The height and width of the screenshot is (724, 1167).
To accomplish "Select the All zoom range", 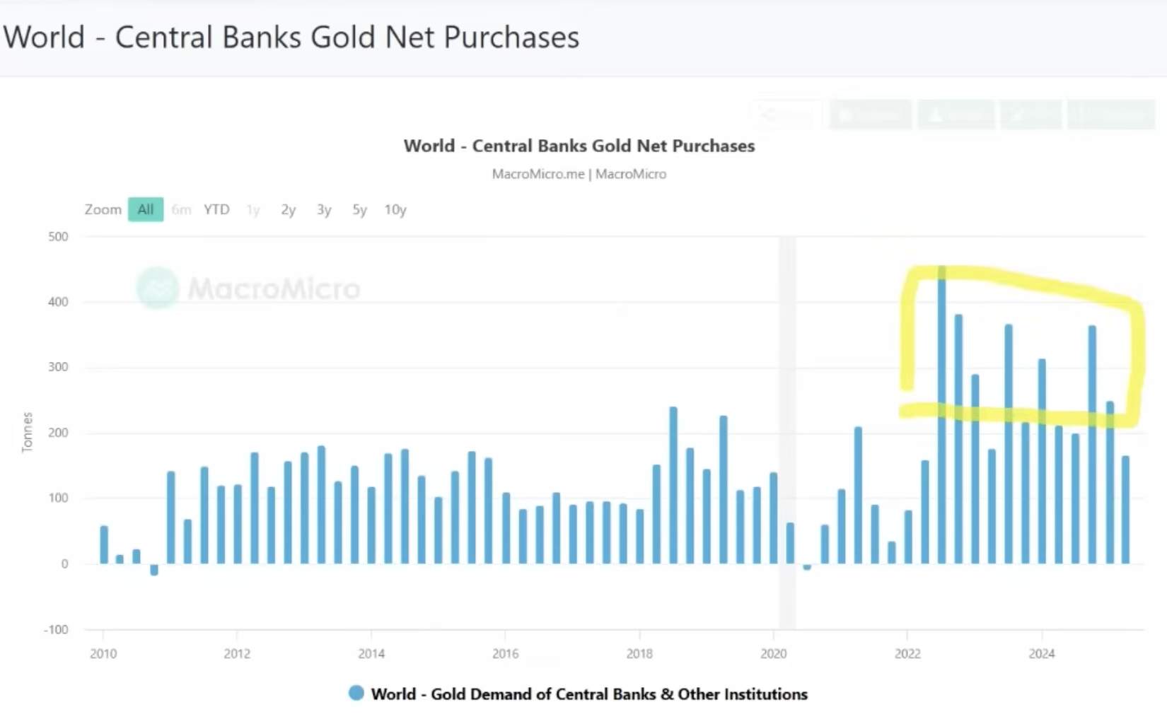I will coord(146,209).
